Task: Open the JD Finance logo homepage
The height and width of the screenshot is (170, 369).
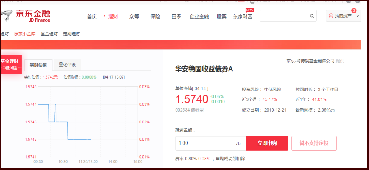Action: click(26, 16)
